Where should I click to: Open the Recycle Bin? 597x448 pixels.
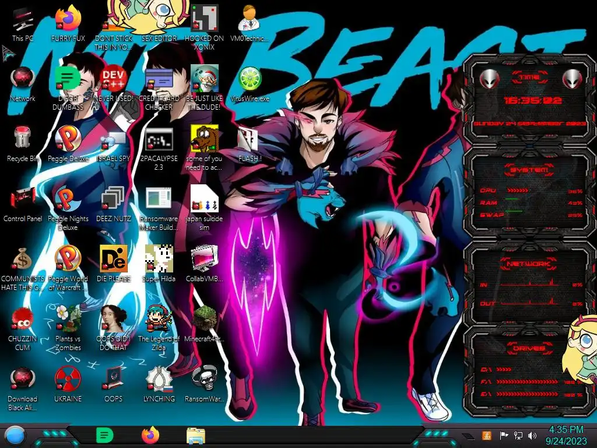(23, 145)
